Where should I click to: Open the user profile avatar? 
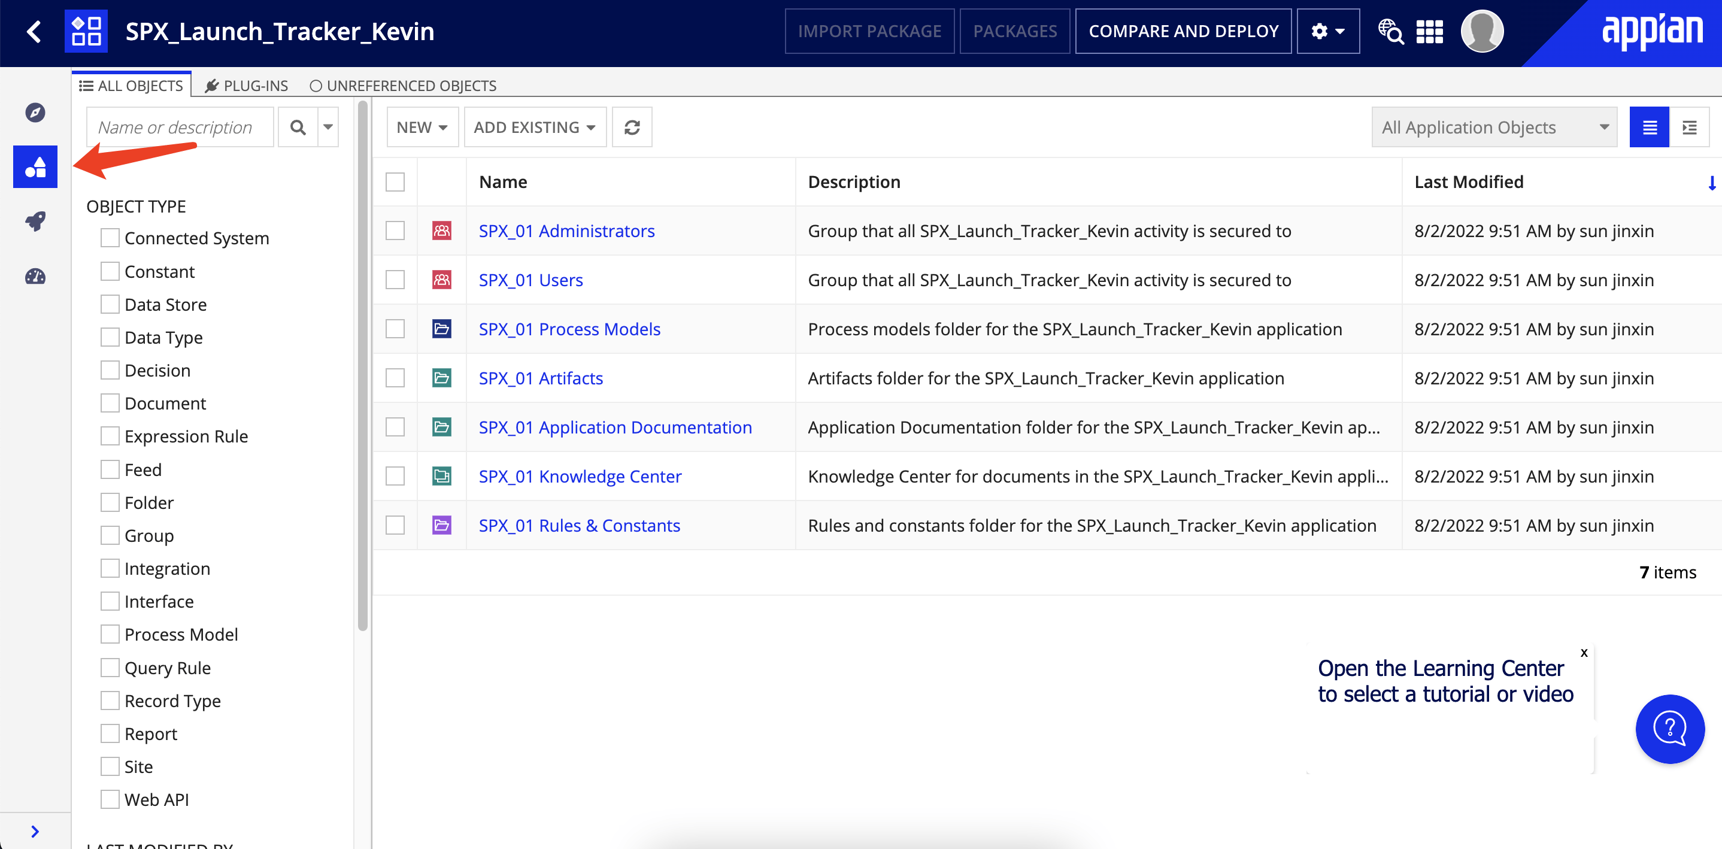(1482, 31)
